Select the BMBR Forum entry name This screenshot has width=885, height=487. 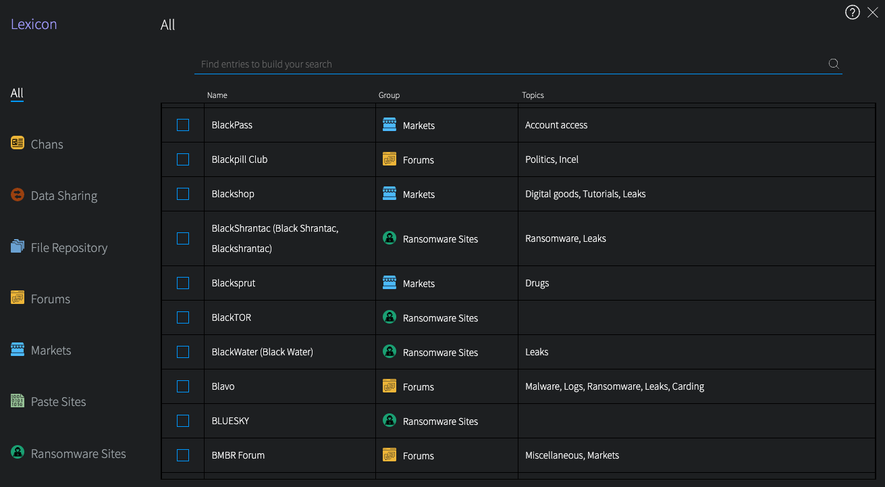(x=238, y=455)
